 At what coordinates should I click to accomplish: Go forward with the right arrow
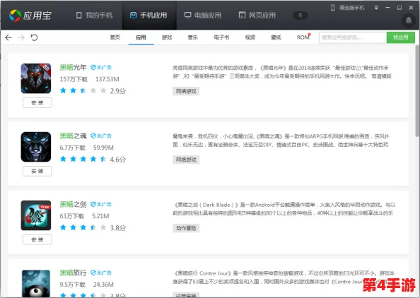pos(21,37)
